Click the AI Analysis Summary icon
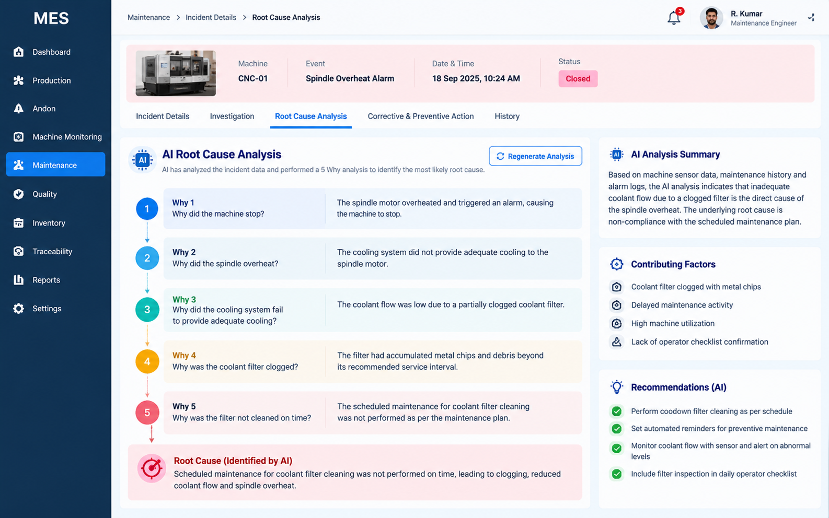829x518 pixels. click(617, 154)
